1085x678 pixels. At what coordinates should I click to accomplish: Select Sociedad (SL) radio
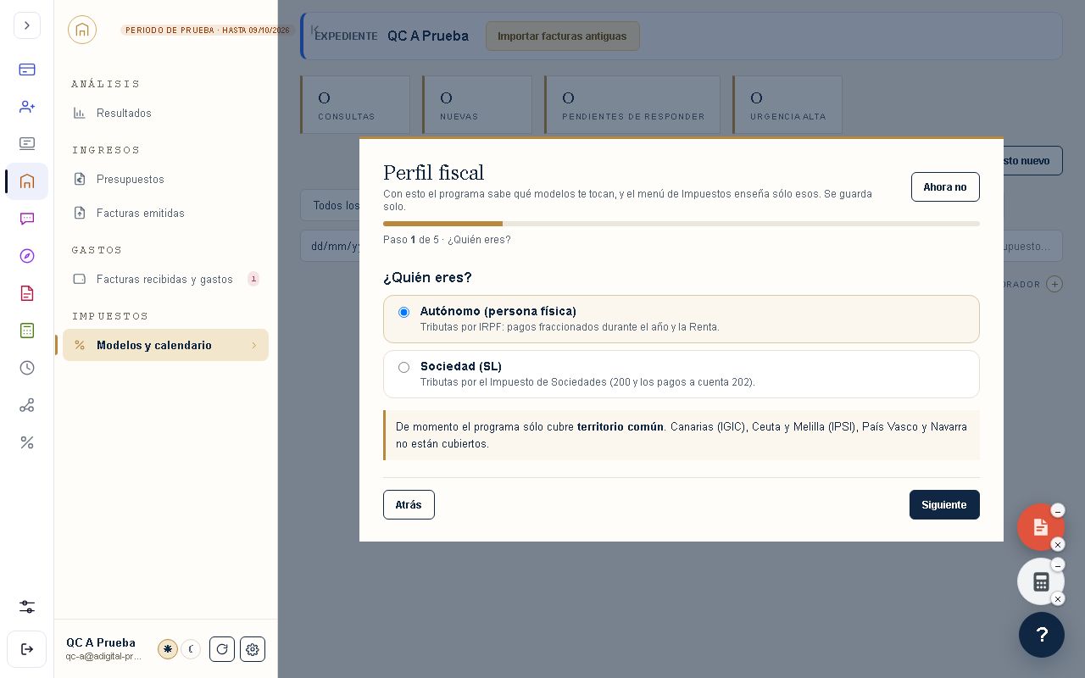tap(403, 367)
